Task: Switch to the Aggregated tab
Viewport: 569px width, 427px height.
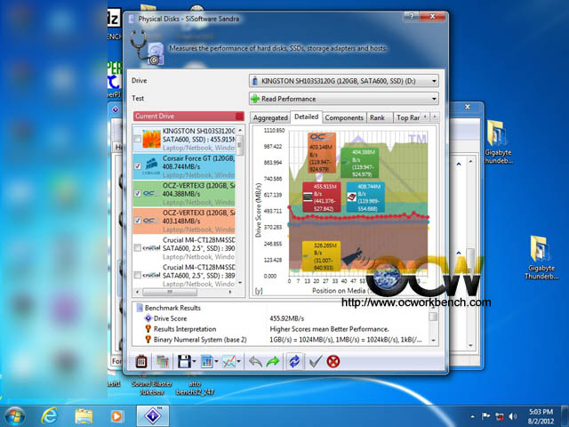Action: pos(270,117)
